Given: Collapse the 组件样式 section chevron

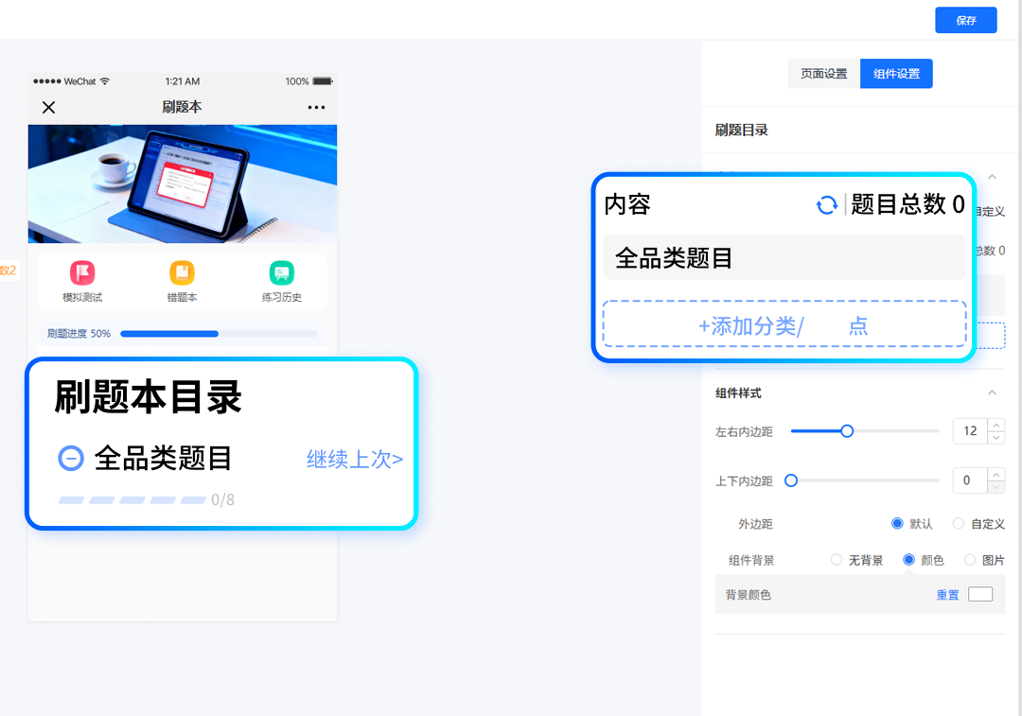Looking at the screenshot, I should tap(992, 392).
